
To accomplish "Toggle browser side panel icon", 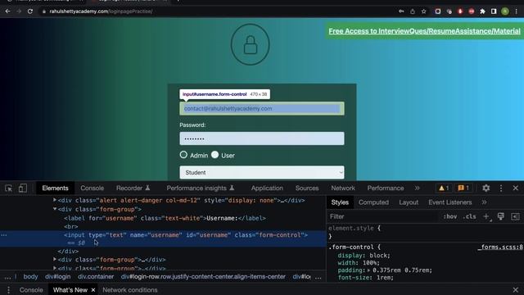I will [494, 11].
